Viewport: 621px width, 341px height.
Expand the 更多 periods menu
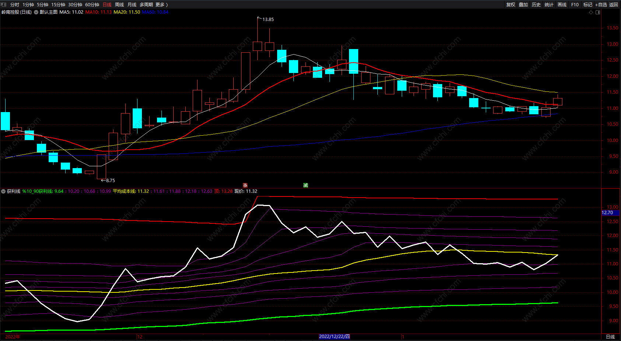click(161, 5)
